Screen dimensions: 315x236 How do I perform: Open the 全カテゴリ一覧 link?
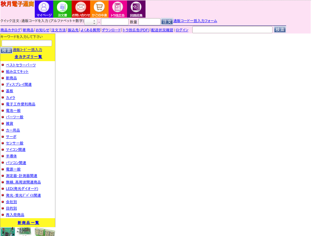(x=28, y=57)
